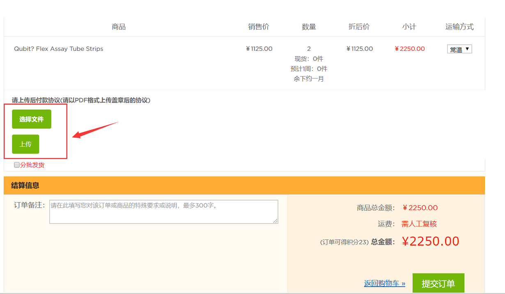Click the large total ¥2250.00 amount
The width and height of the screenshot is (505, 294).
coord(430,241)
